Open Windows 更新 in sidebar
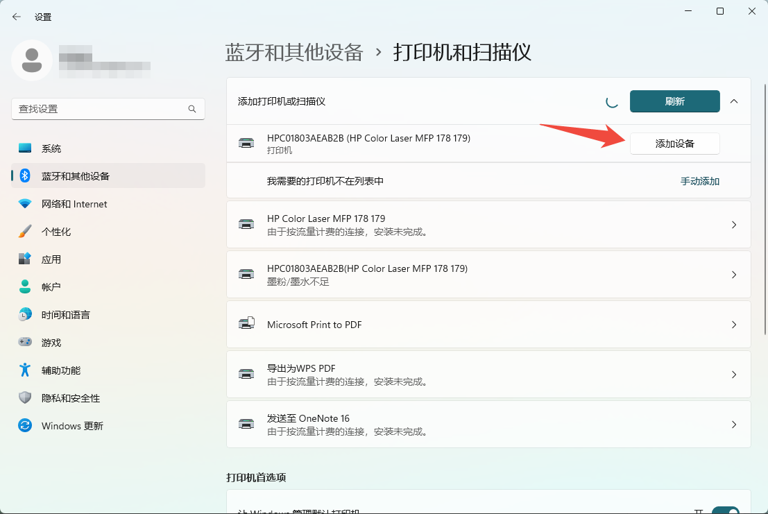This screenshot has height=514, width=768. (72, 426)
